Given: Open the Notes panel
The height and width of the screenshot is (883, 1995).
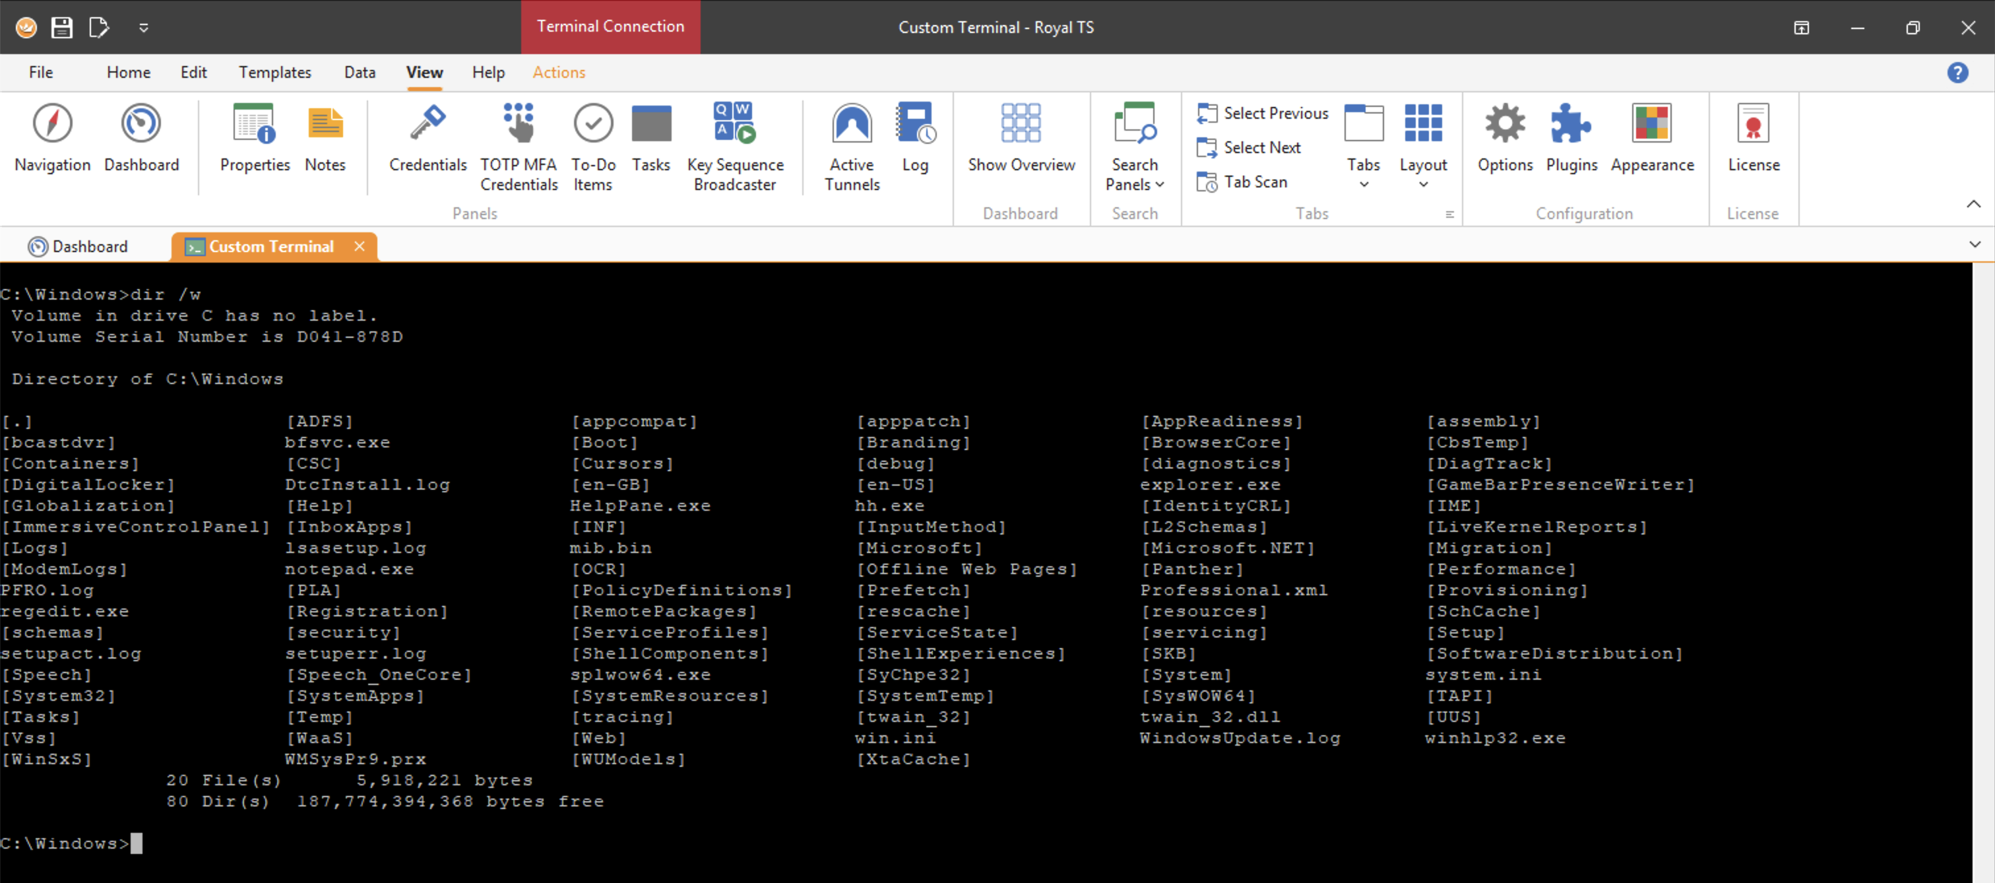Looking at the screenshot, I should point(325,139).
